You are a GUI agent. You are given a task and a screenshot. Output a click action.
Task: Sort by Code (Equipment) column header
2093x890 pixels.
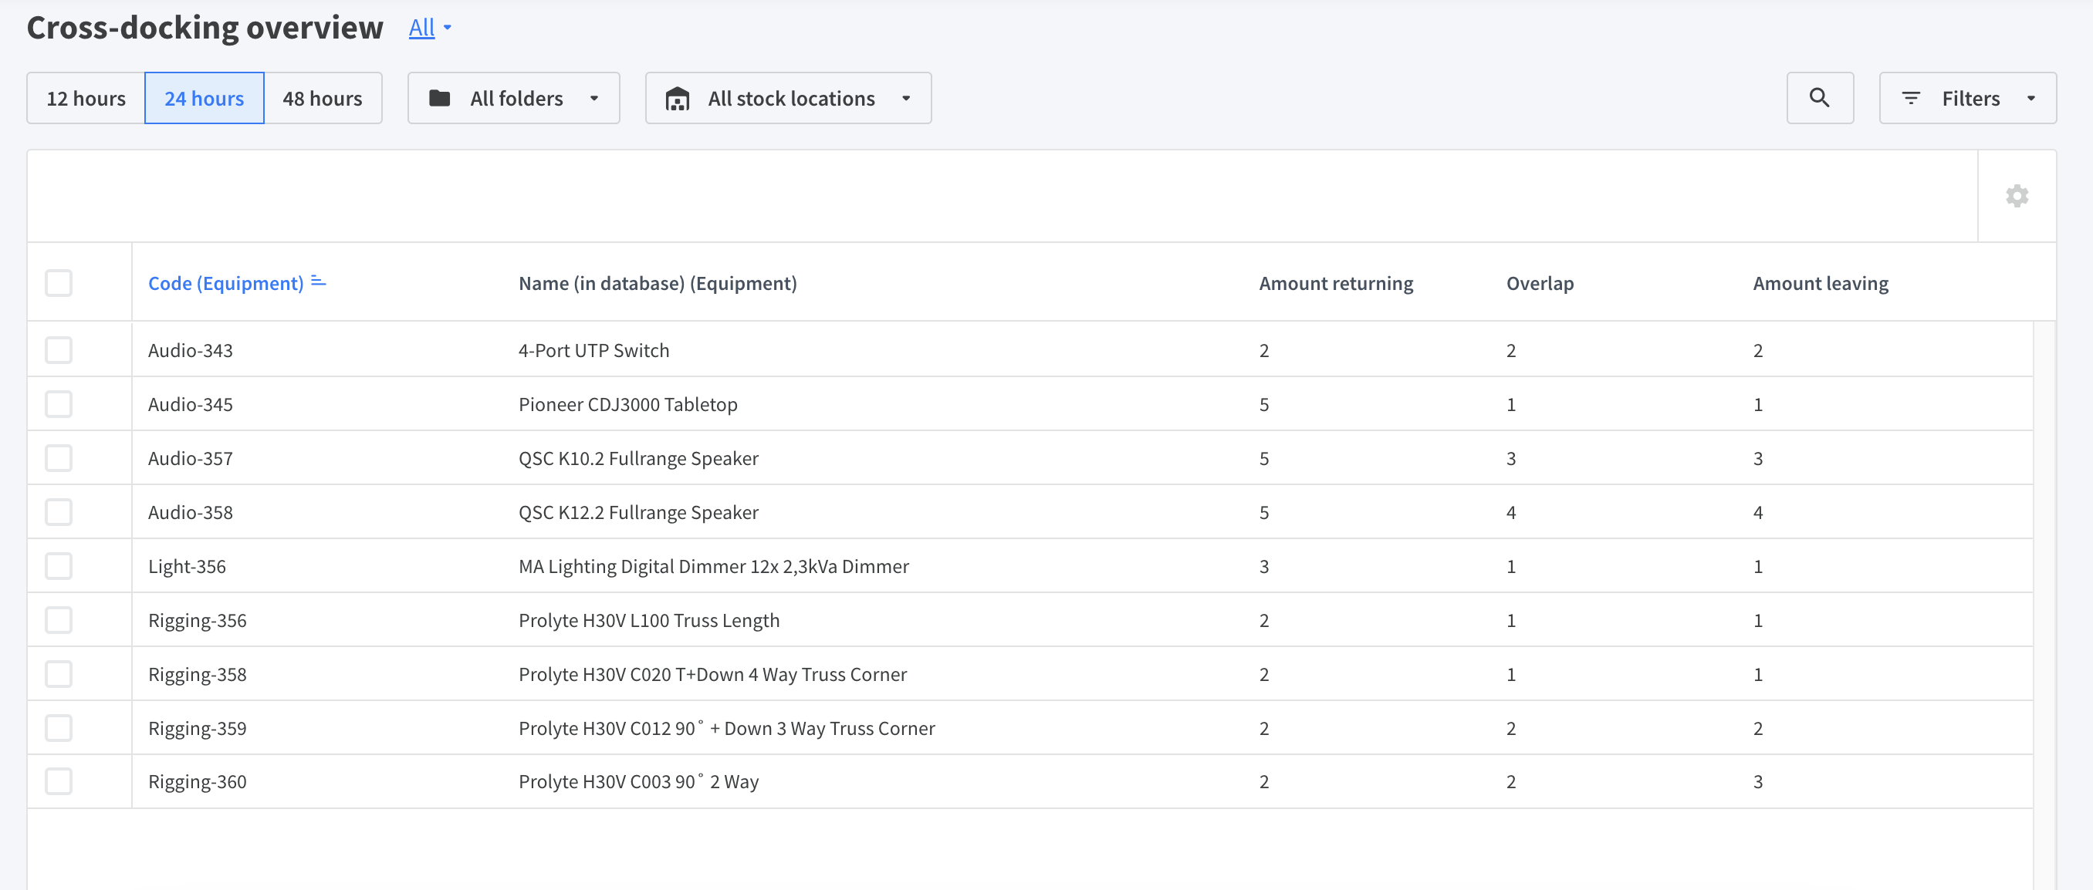tap(226, 283)
